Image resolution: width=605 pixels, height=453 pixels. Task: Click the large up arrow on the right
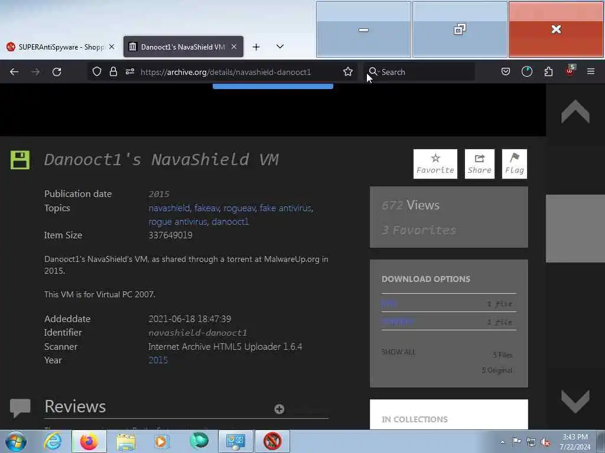click(575, 111)
